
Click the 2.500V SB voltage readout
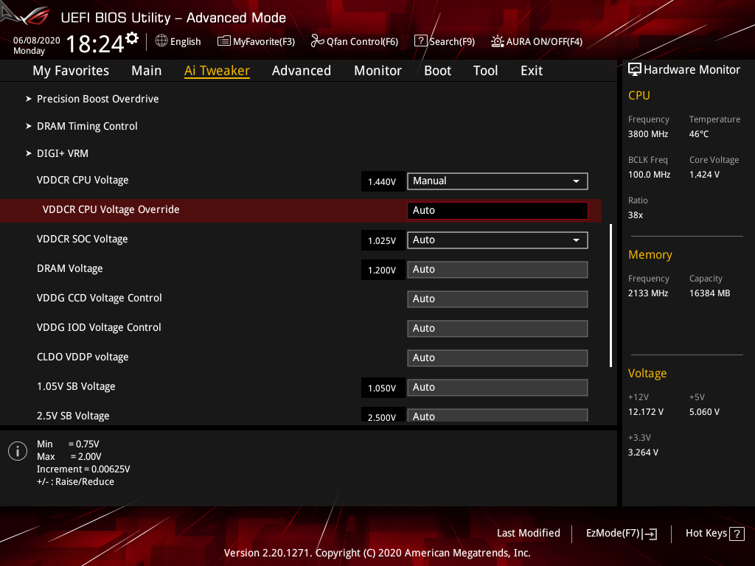point(383,416)
